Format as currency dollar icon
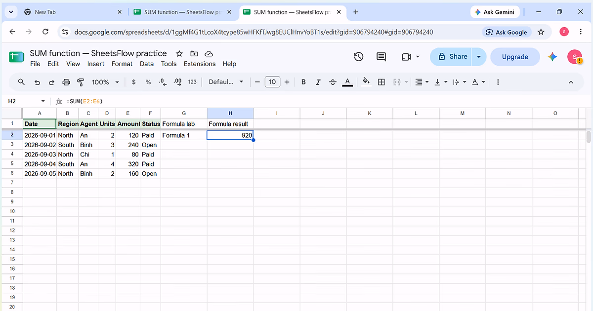The height and width of the screenshot is (311, 593). (x=134, y=82)
